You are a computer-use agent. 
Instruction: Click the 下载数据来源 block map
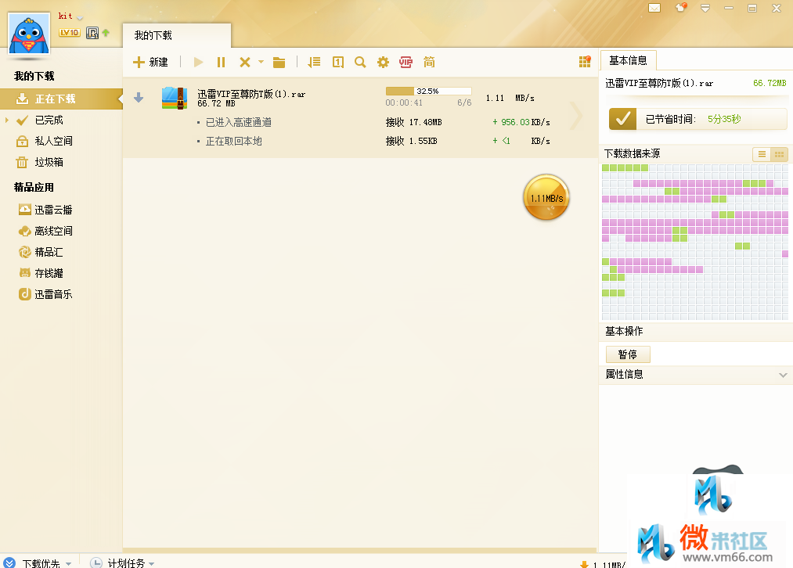[x=695, y=242]
